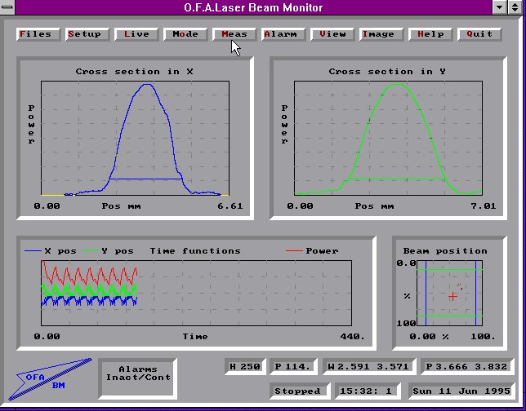Select the Meas menu item

(234, 34)
